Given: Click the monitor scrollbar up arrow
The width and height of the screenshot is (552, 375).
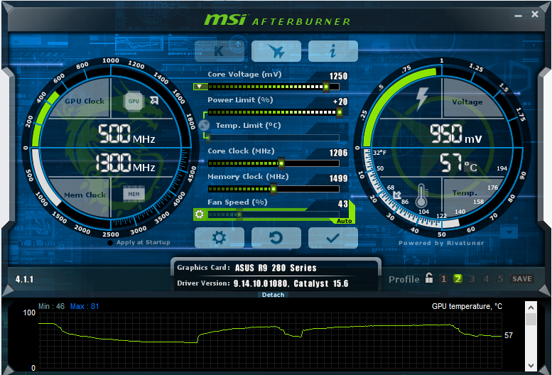Looking at the screenshot, I should point(531,308).
